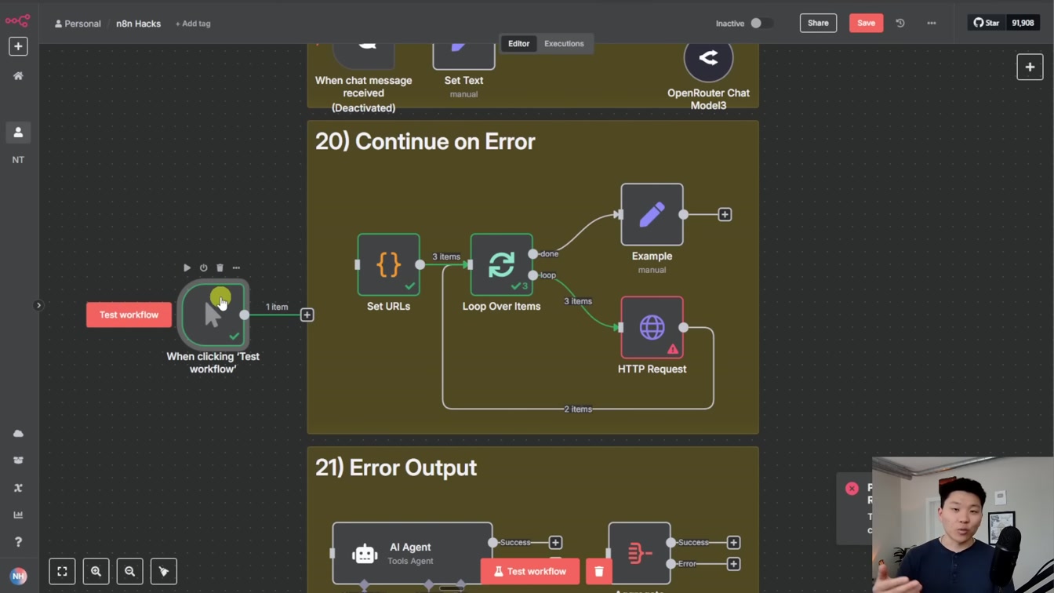1054x593 pixels.
Task: Select the deactivated chat message trigger node
Action: click(363, 56)
